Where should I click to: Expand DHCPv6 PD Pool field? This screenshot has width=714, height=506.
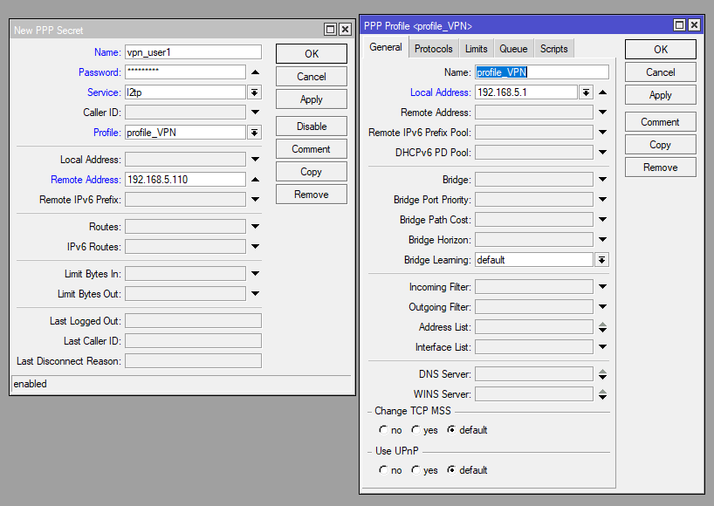tap(603, 153)
